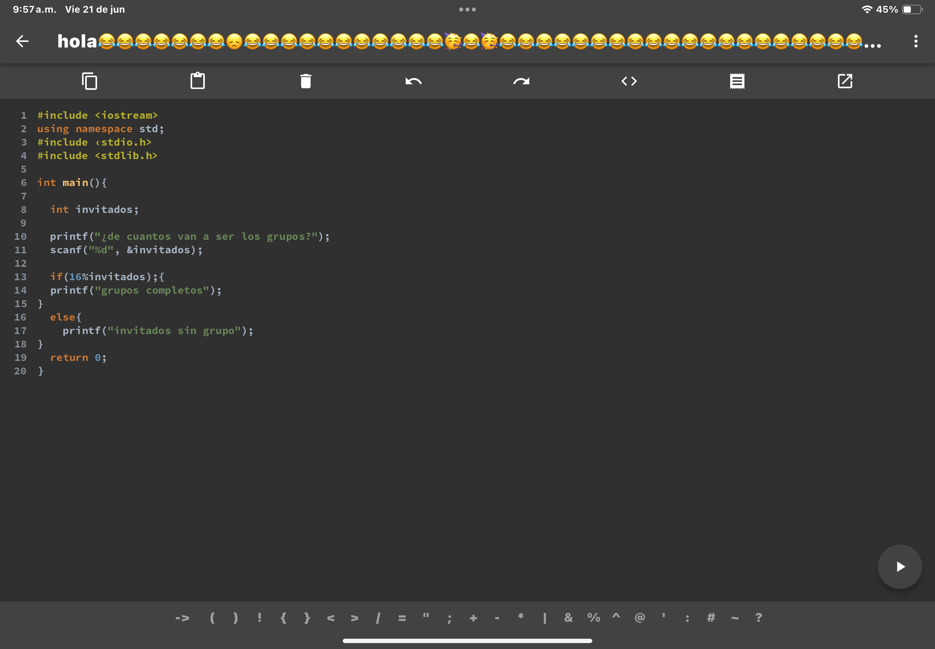This screenshot has width=935, height=649.
Task: Place cursor on the scanf line
Action: click(x=126, y=250)
